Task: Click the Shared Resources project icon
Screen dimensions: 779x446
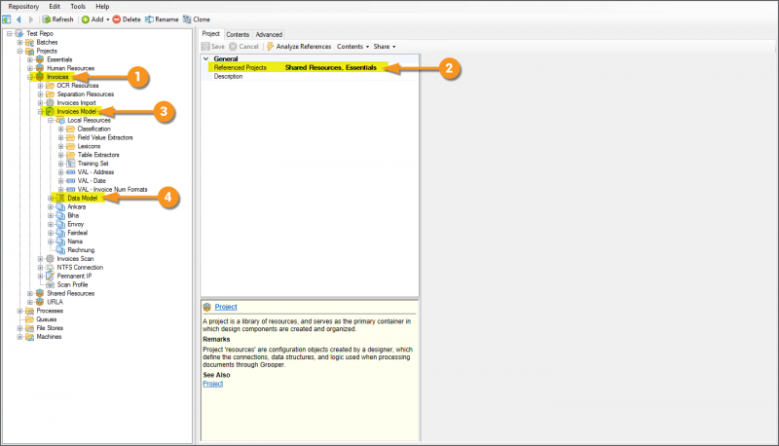Action: point(40,293)
